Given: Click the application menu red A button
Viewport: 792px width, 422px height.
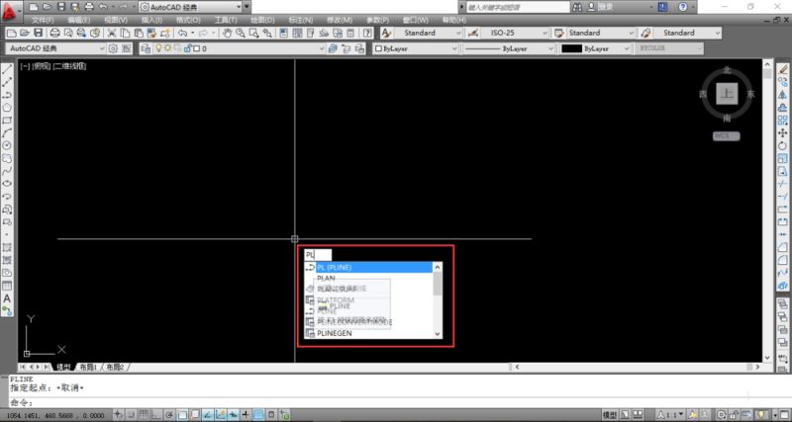Looking at the screenshot, I should 10,10.
